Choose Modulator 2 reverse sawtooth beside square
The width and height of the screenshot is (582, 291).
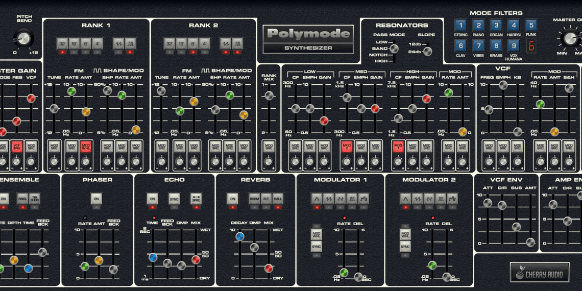click(x=429, y=199)
